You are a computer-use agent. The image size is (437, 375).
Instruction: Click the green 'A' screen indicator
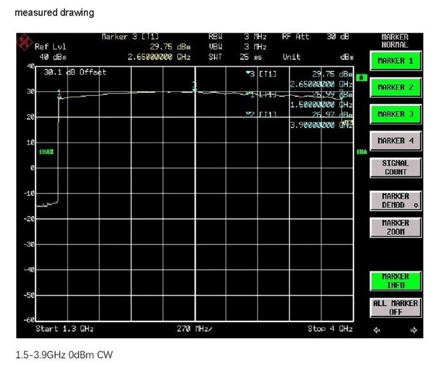(x=361, y=78)
